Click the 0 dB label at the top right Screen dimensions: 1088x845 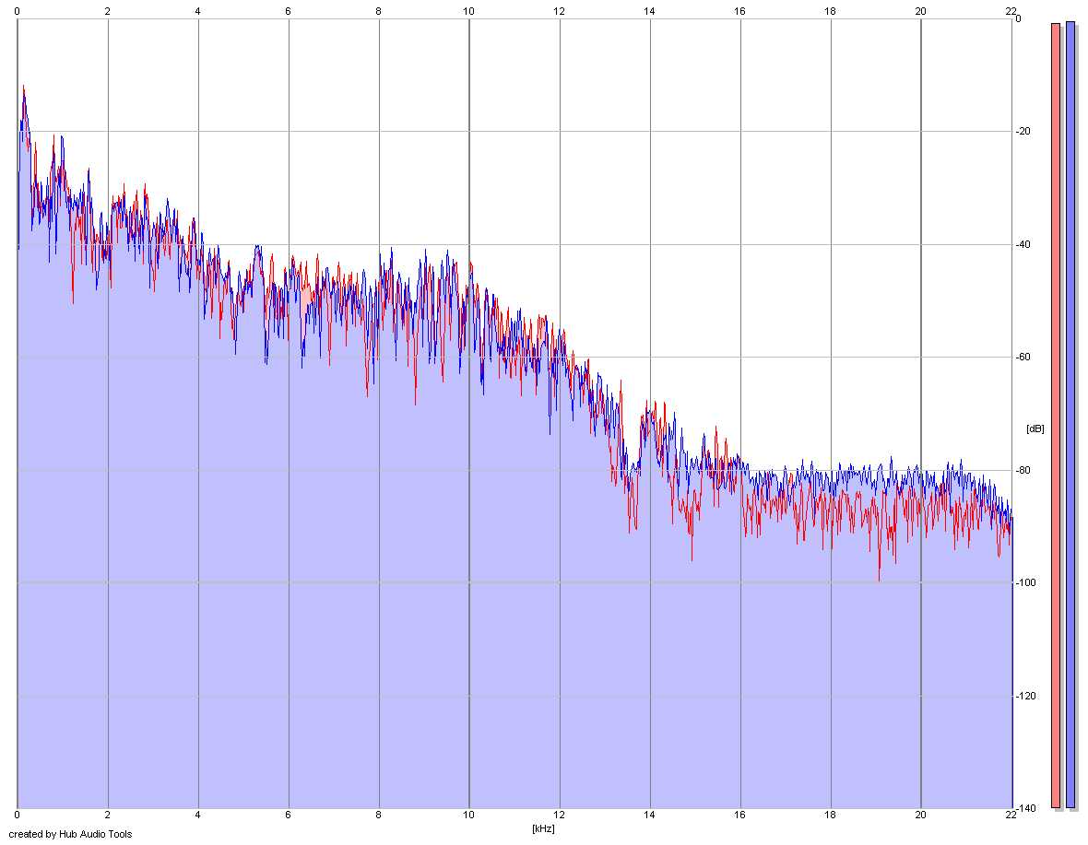tap(1018, 18)
